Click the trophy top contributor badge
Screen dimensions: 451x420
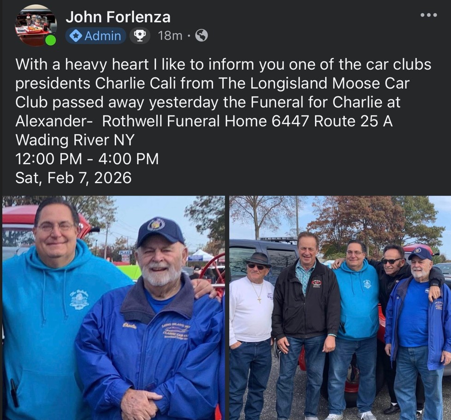click(140, 36)
